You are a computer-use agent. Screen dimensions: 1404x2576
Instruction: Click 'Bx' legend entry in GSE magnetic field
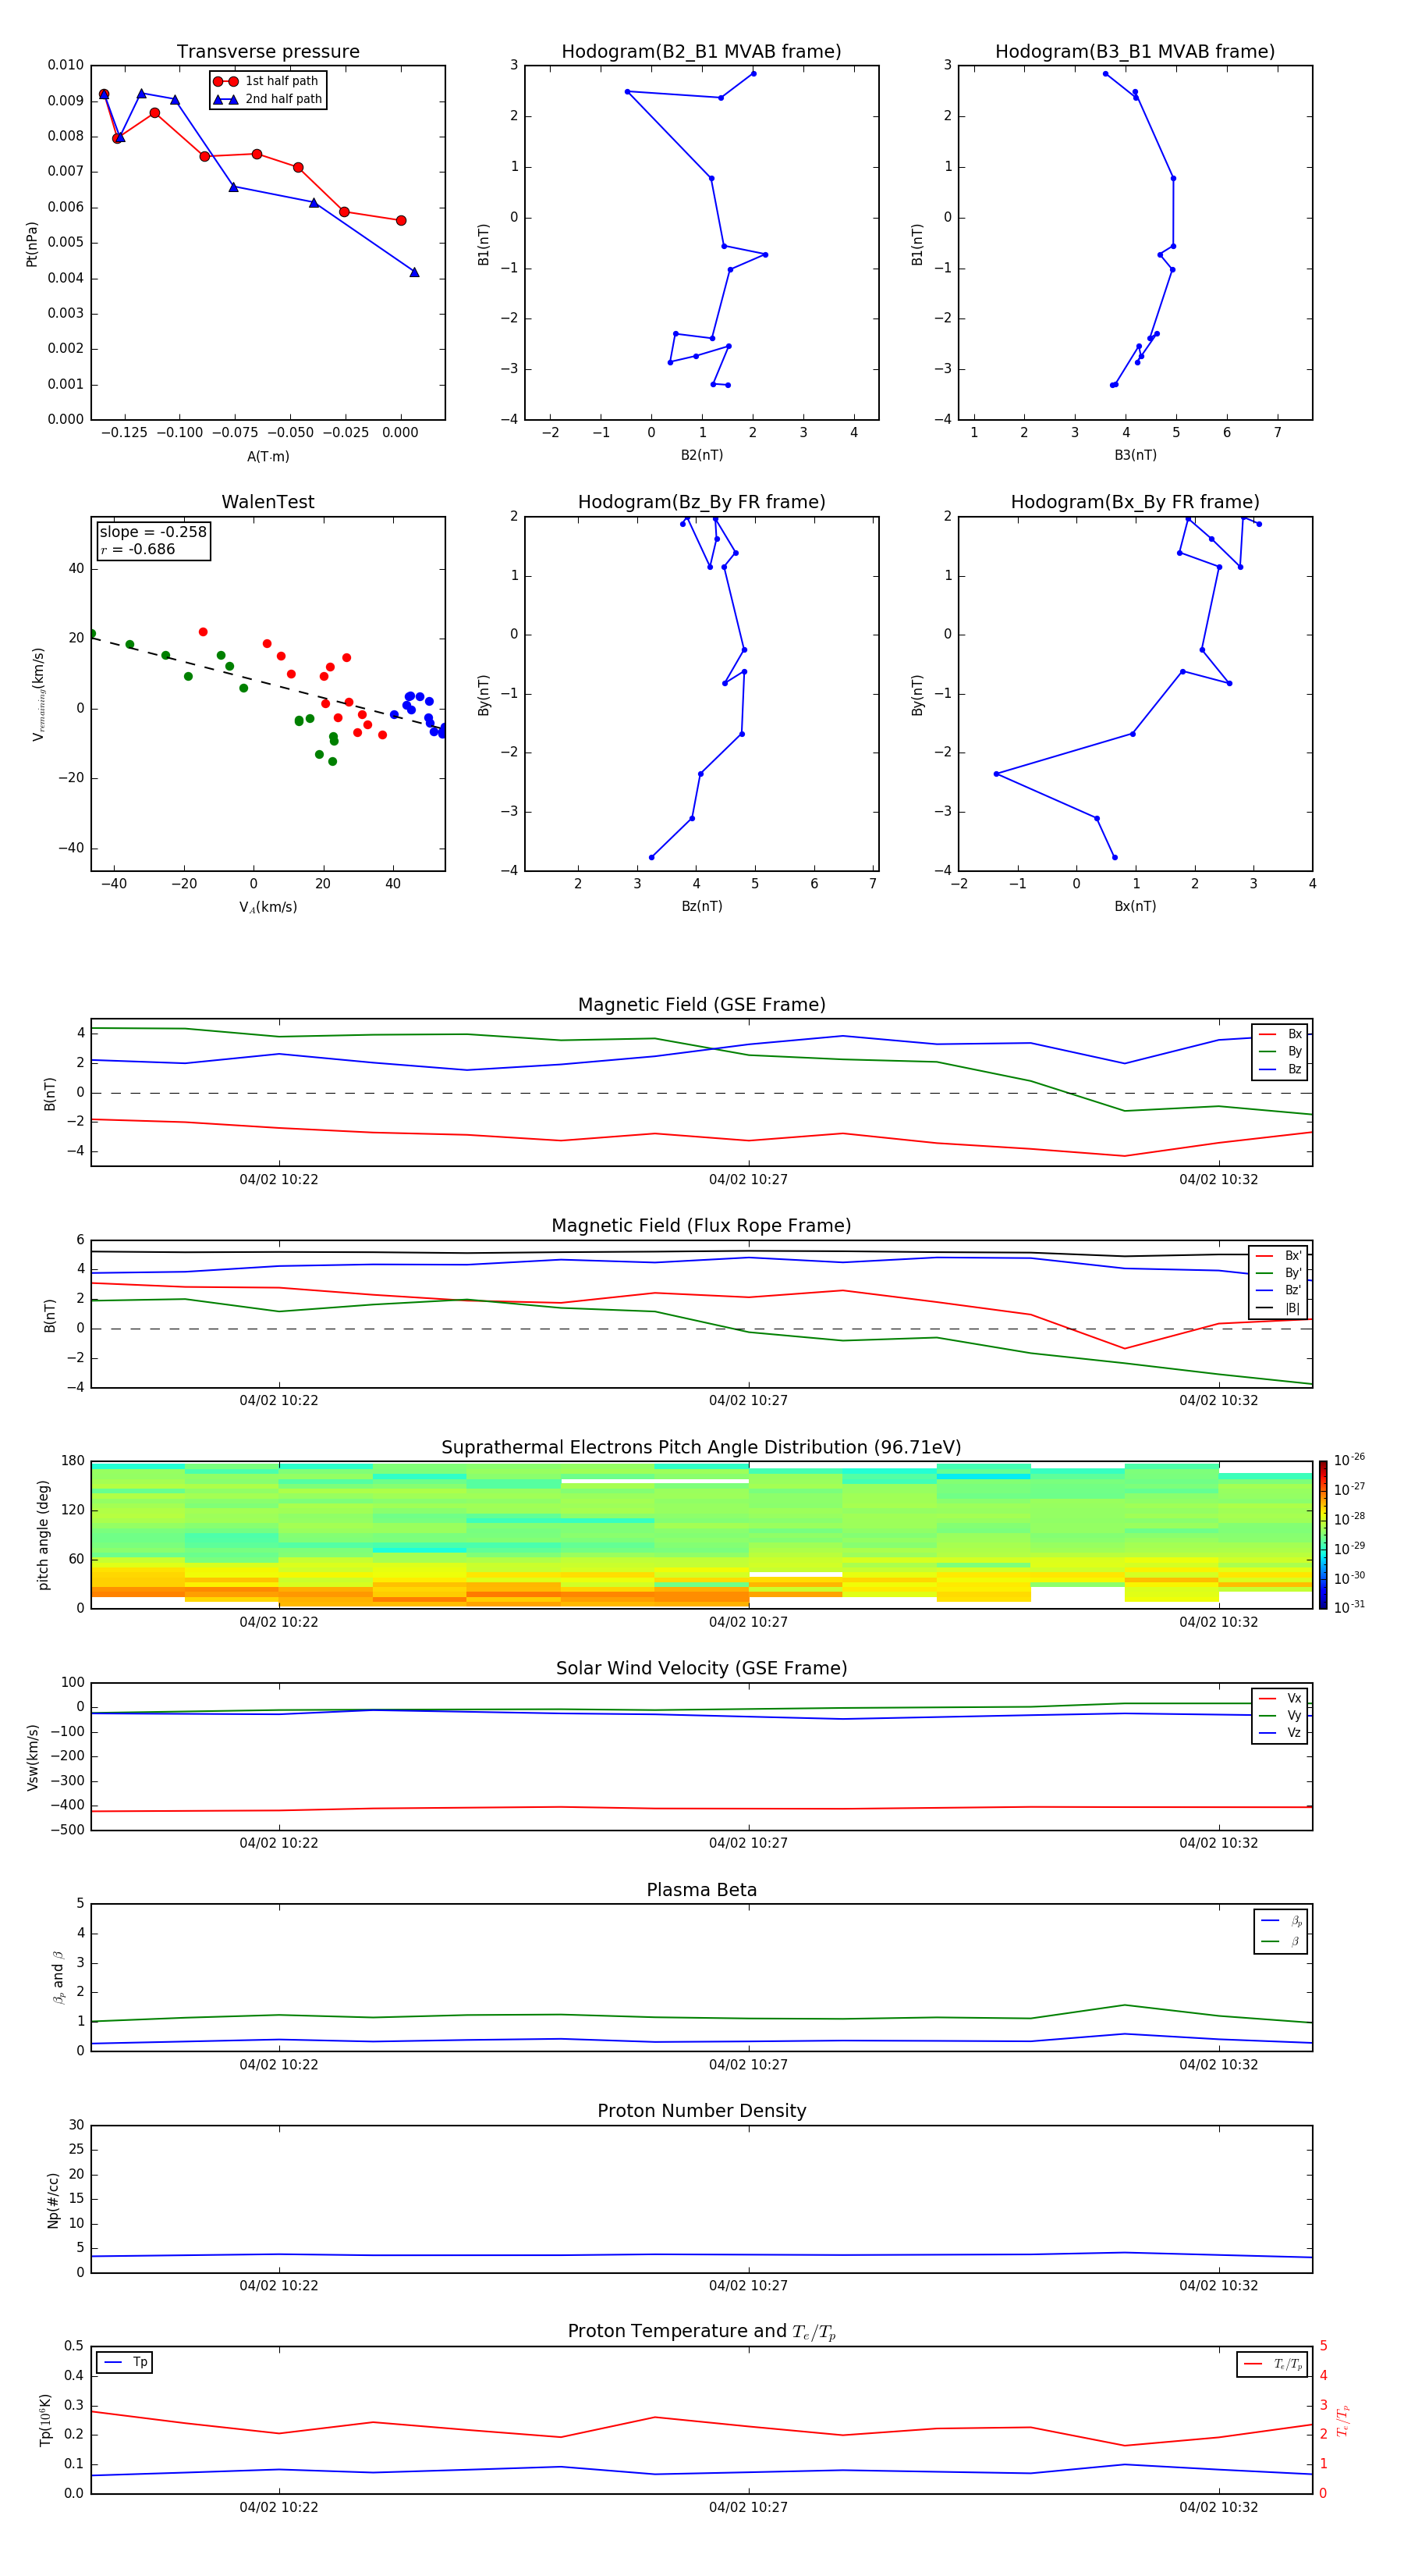pos(1281,1035)
